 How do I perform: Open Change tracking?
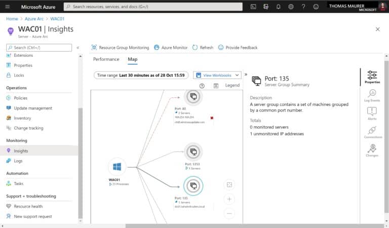pyautogui.click(x=28, y=128)
